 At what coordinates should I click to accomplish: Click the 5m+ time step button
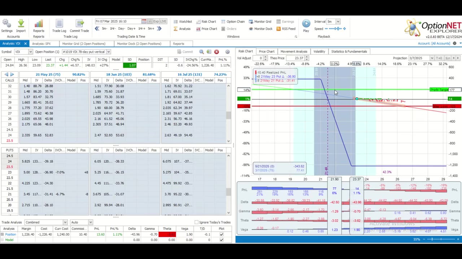tap(151, 29)
